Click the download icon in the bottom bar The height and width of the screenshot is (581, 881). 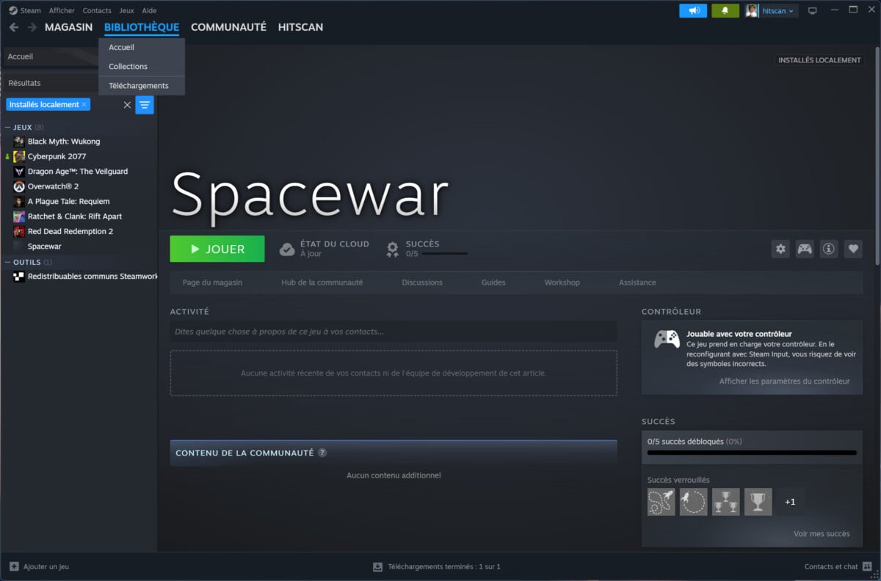point(377,566)
